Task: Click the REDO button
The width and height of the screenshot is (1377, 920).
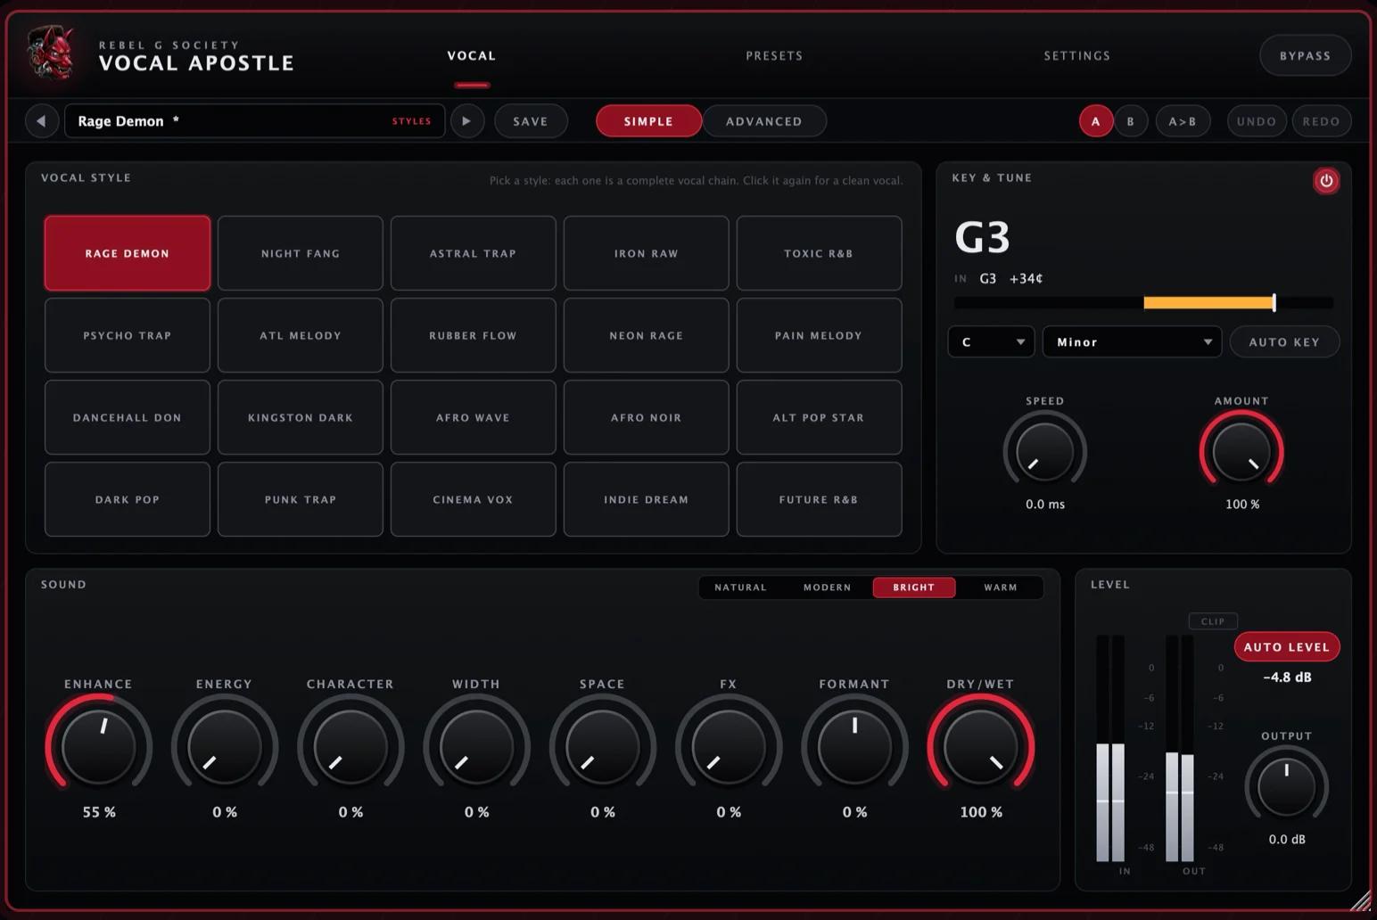Action: click(x=1321, y=121)
